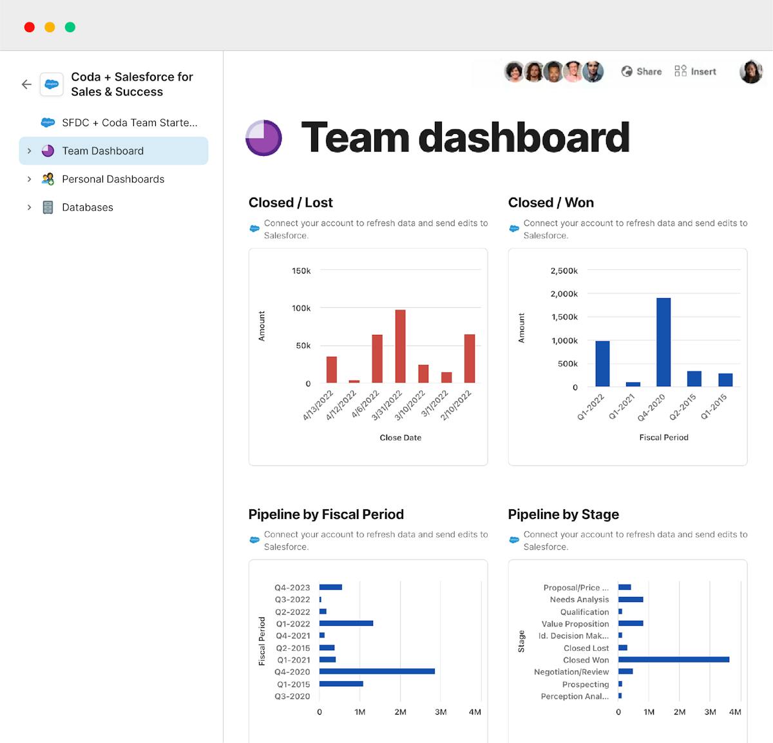This screenshot has width=773, height=743.
Task: Click the Salesforce cloud icon under Closed / Lost
Action: pos(254,228)
